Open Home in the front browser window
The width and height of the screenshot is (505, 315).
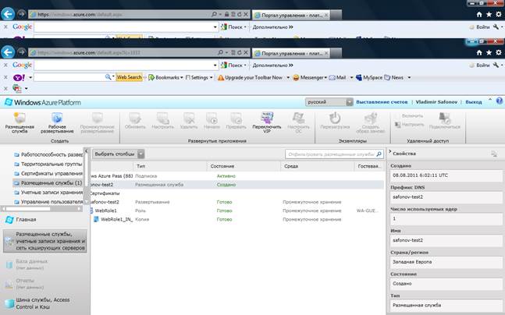[479, 52]
